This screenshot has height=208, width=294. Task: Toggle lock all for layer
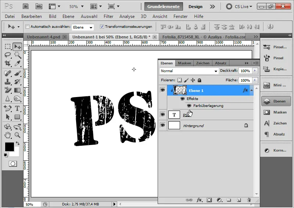tap(199, 80)
